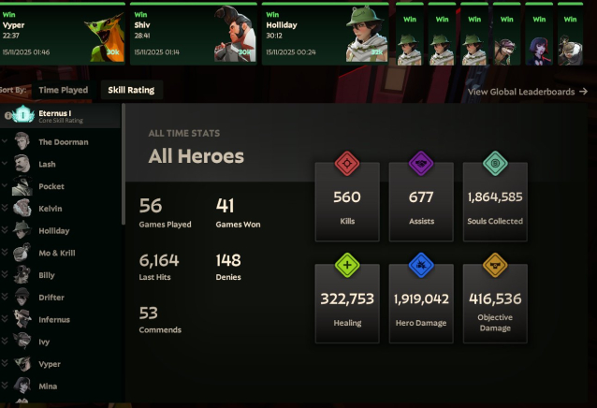Expand the Infernus hero row chevron
This screenshot has height=408, width=597.
point(5,319)
